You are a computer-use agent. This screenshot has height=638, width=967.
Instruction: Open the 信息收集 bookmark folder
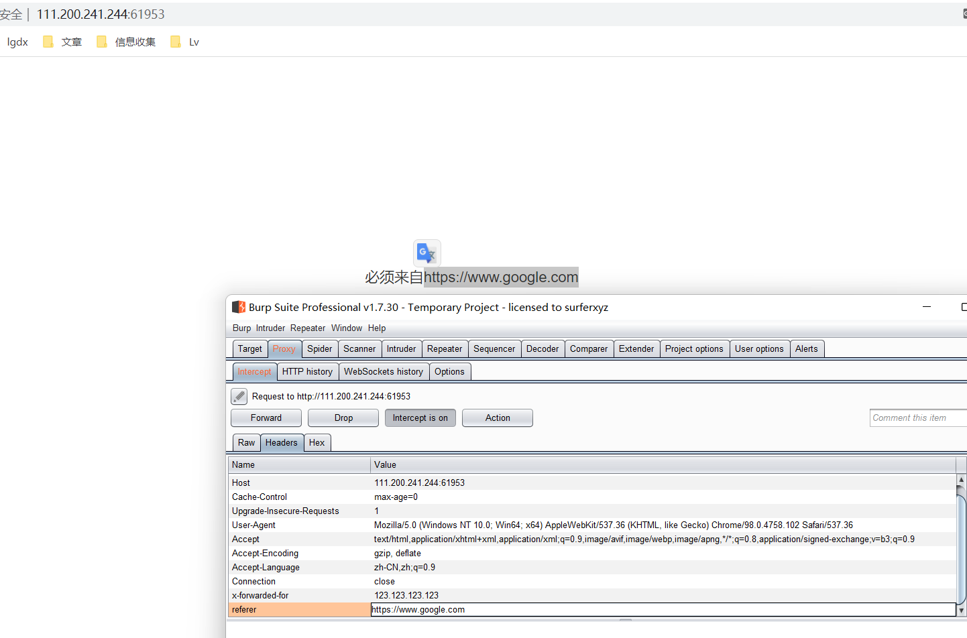tap(126, 42)
